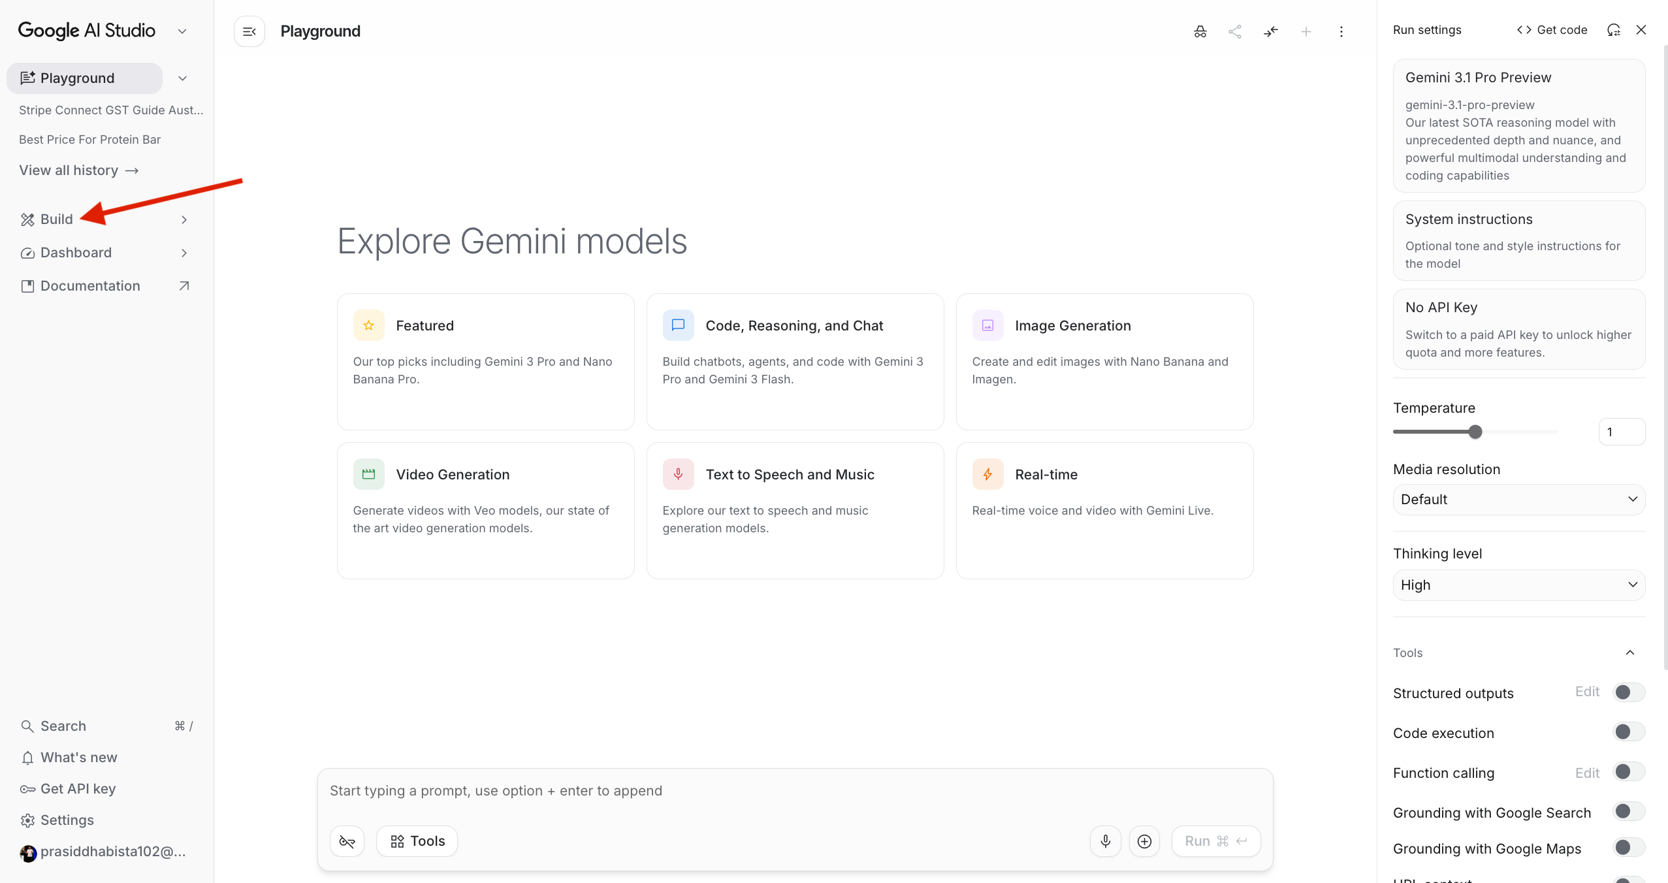Click Edit next to Function calling
Image resolution: width=1668 pixels, height=883 pixels.
click(1587, 773)
